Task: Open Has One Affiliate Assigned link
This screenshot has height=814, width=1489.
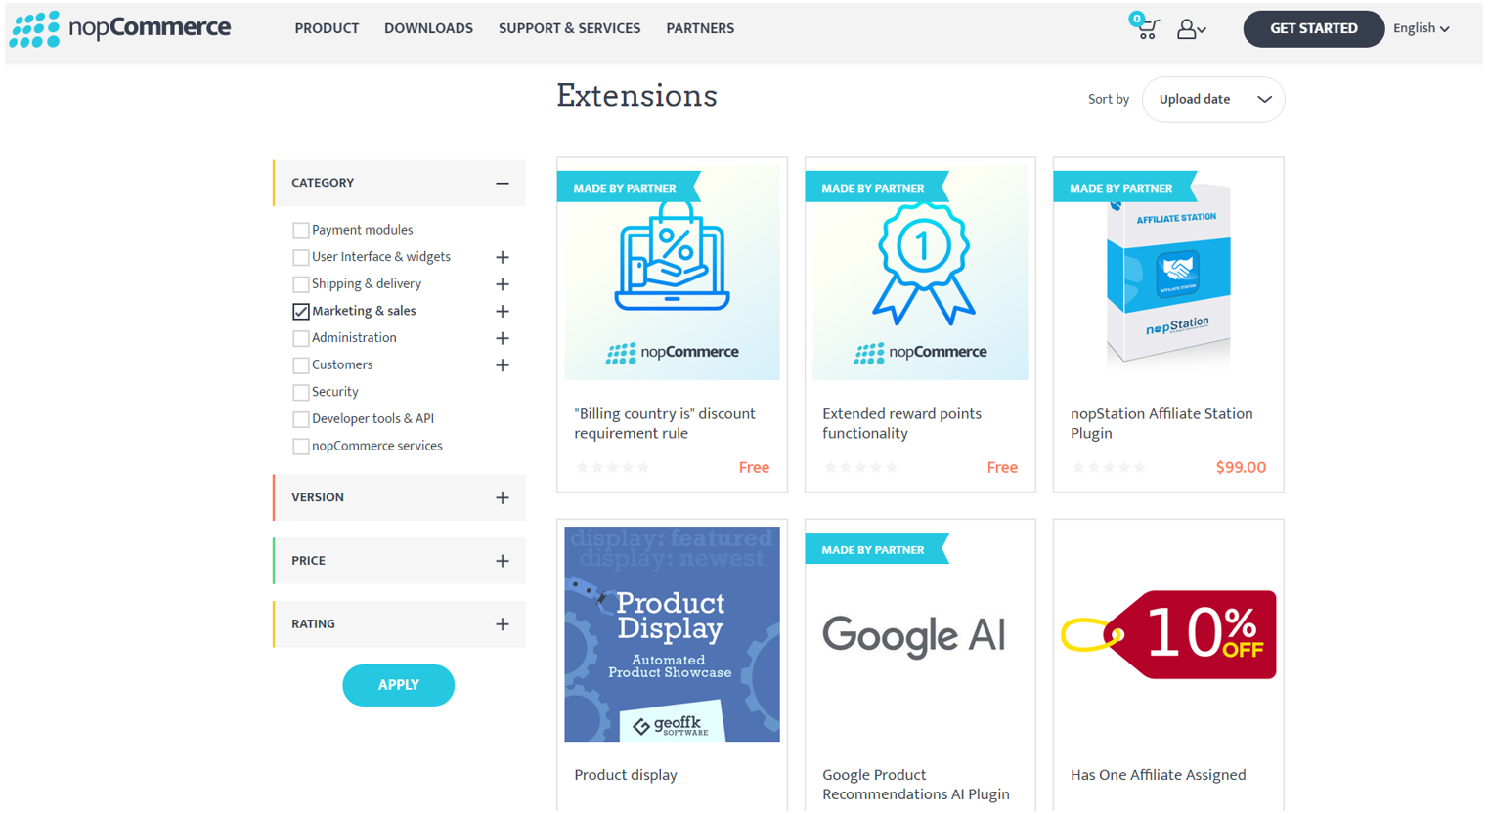Action: point(1158,775)
